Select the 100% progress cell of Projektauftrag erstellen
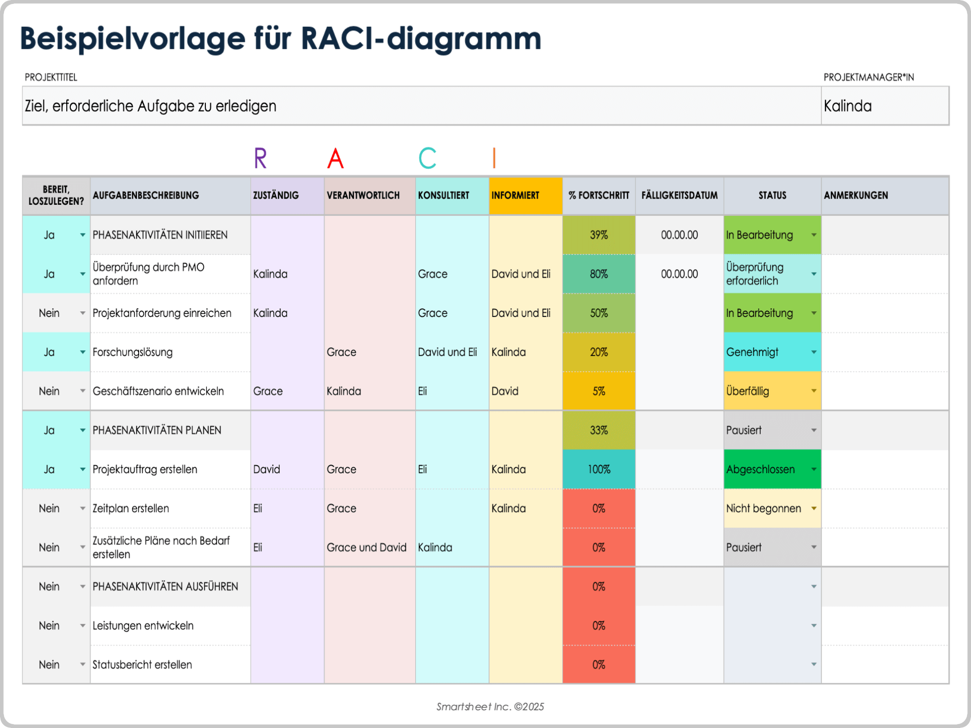This screenshot has height=728, width=971. [x=599, y=469]
